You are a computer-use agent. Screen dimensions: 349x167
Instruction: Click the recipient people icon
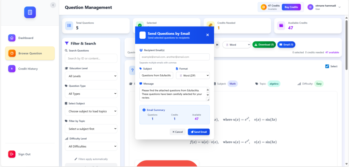(x=141, y=50)
